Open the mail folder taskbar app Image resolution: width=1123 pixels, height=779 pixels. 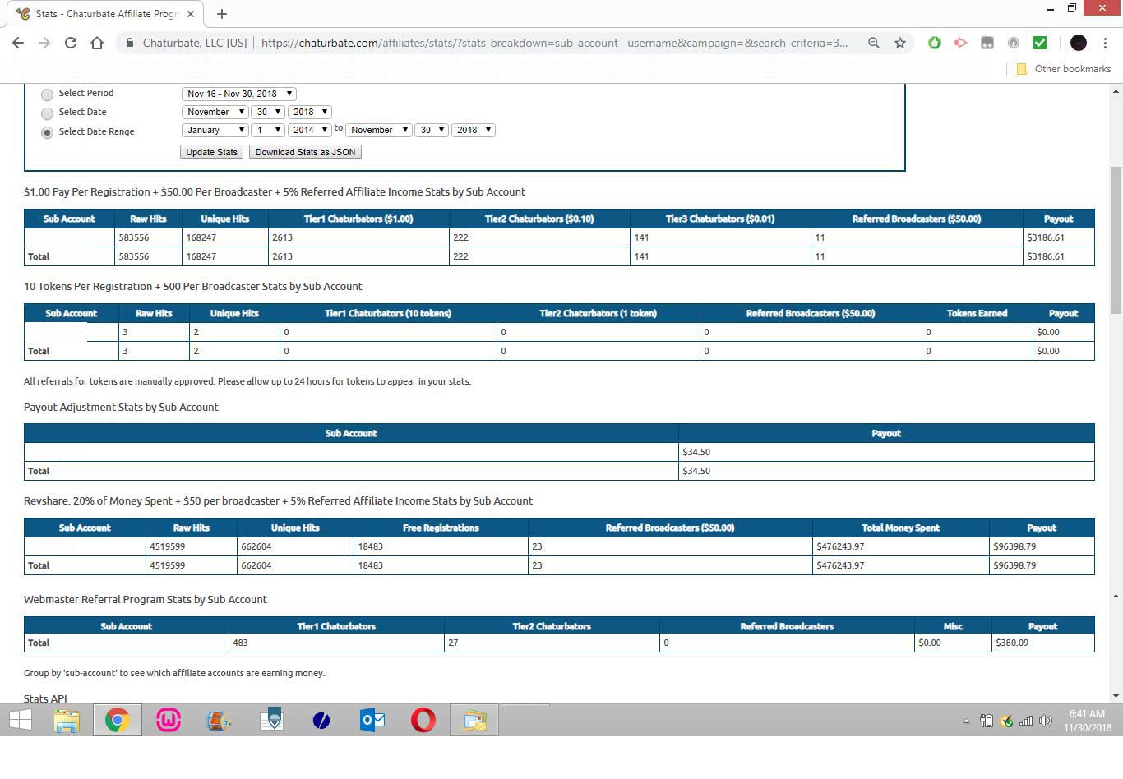point(474,721)
